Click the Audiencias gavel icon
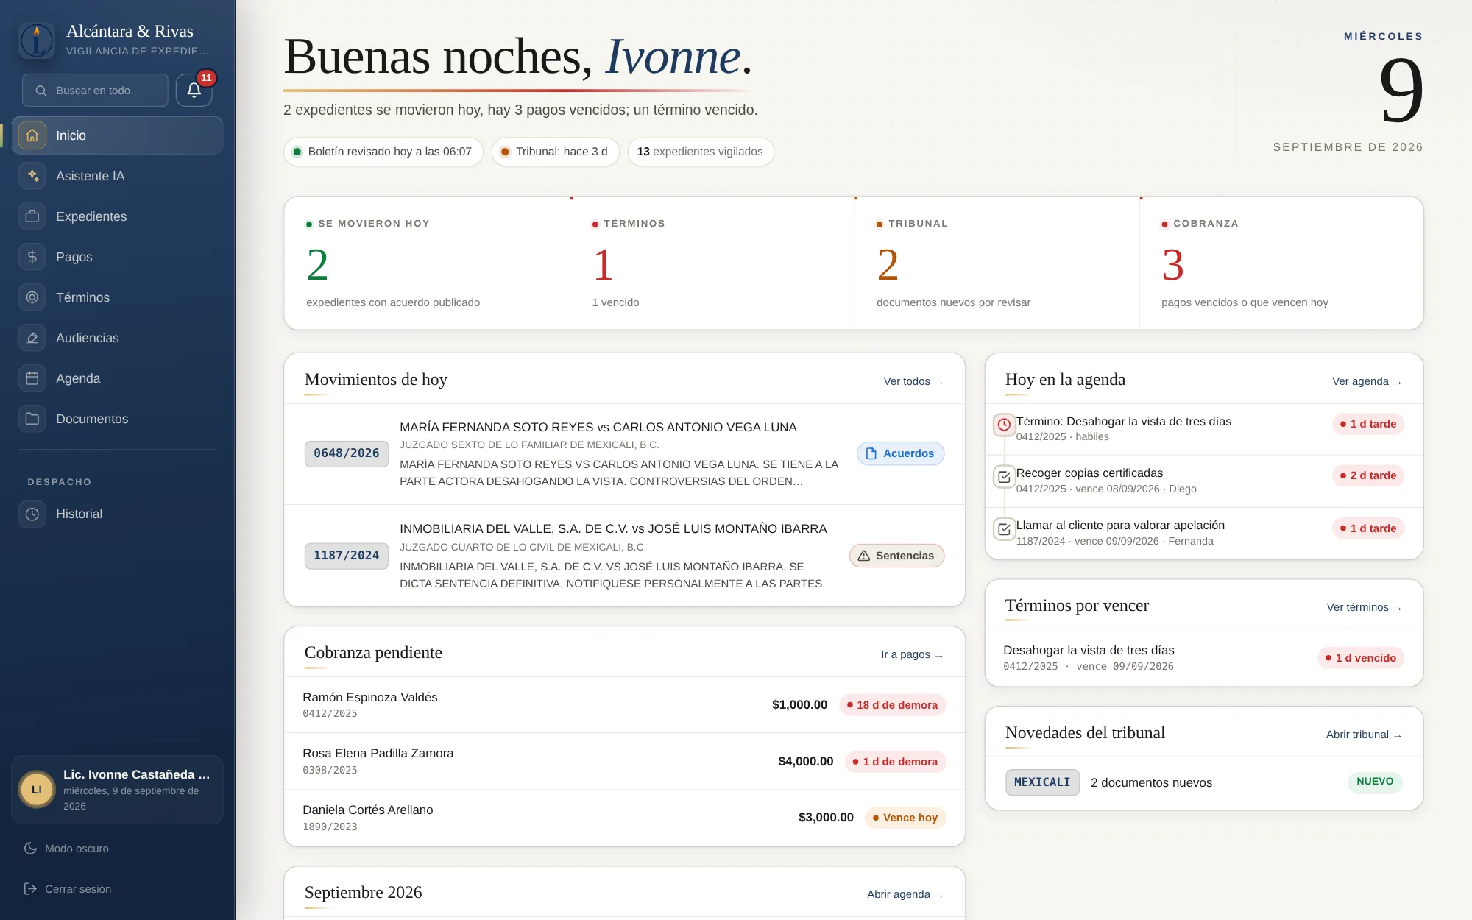 click(32, 338)
